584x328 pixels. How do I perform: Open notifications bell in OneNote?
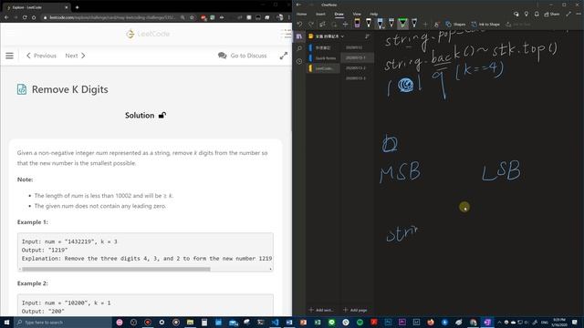pos(537,15)
